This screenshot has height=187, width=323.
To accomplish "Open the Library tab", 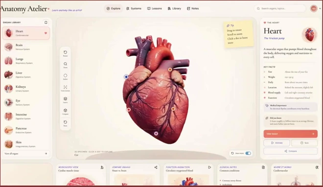I will click(x=174, y=8).
